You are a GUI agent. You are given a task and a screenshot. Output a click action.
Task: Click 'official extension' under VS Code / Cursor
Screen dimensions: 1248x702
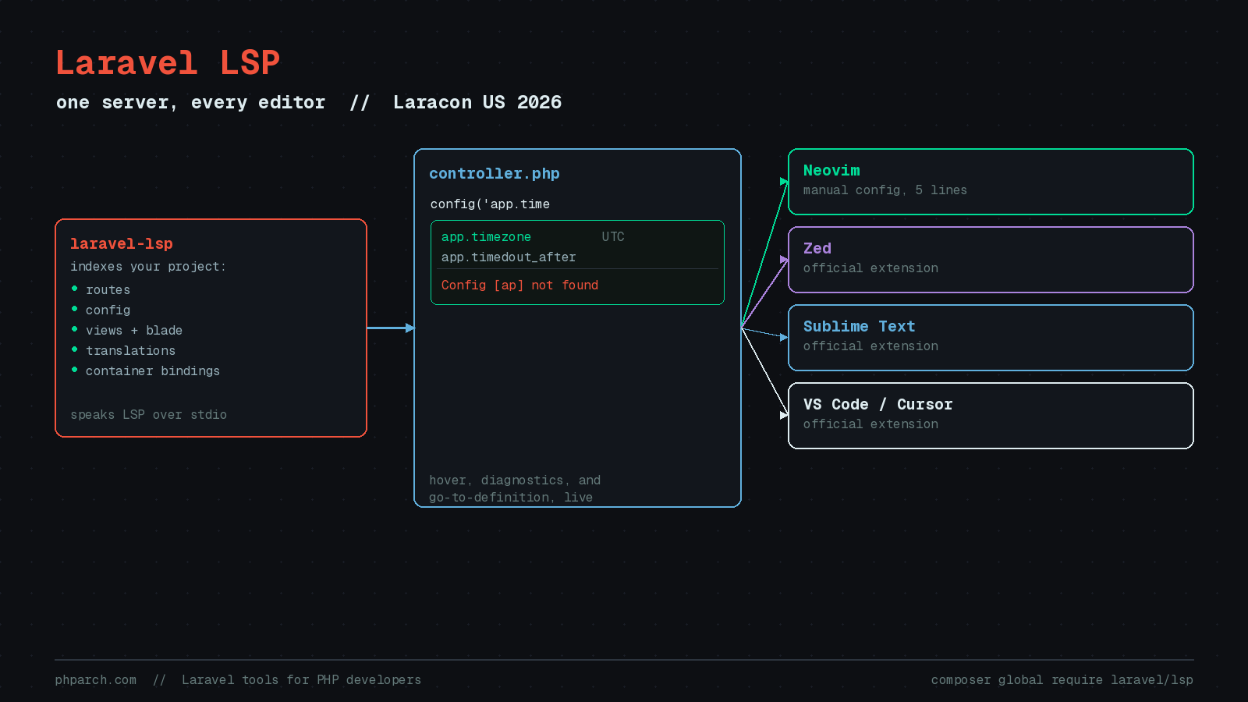870,424
